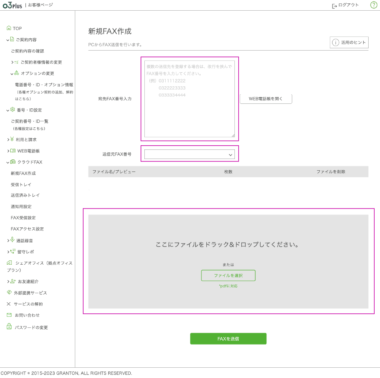The height and width of the screenshot is (378, 380).
Task: Click the info icon in 活用のヒント
Action: pos(336,43)
